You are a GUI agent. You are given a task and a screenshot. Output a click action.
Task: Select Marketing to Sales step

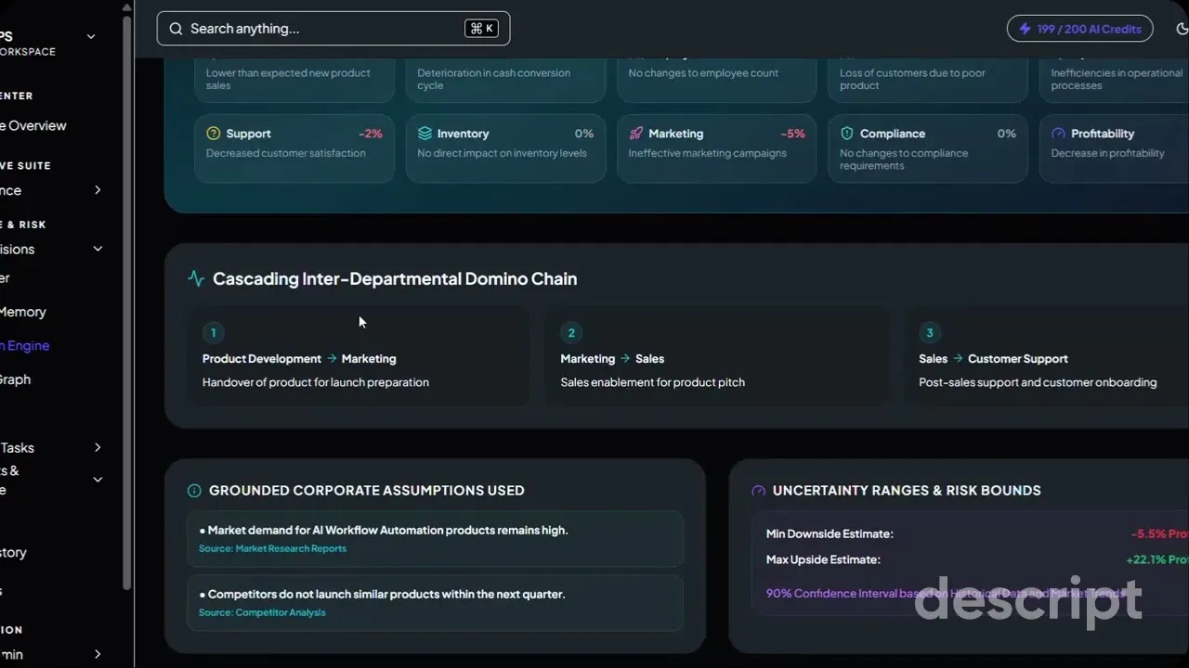coord(716,356)
